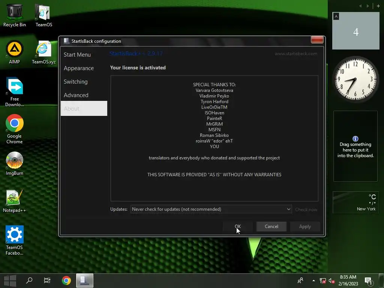The width and height of the screenshot is (384, 288).
Task: Click the analog clock gadget
Action: (x=355, y=79)
